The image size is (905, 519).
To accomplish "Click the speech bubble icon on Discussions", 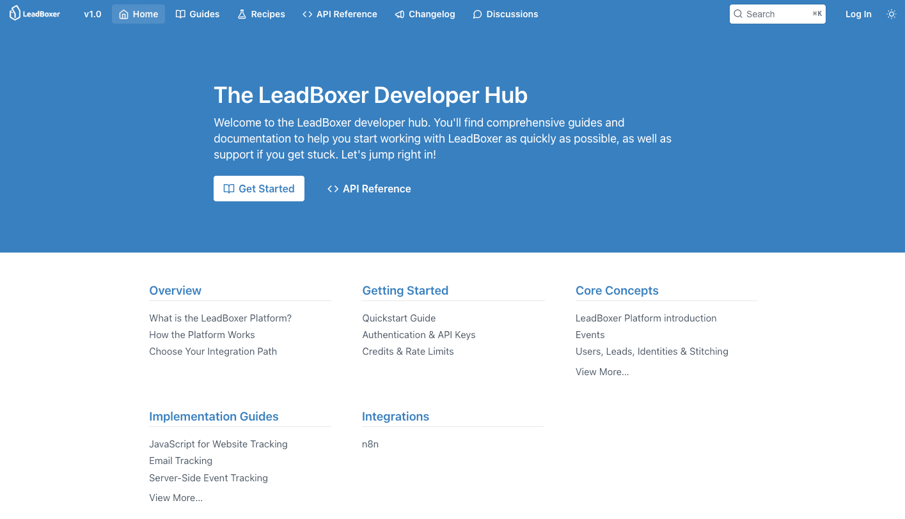I will tap(477, 14).
